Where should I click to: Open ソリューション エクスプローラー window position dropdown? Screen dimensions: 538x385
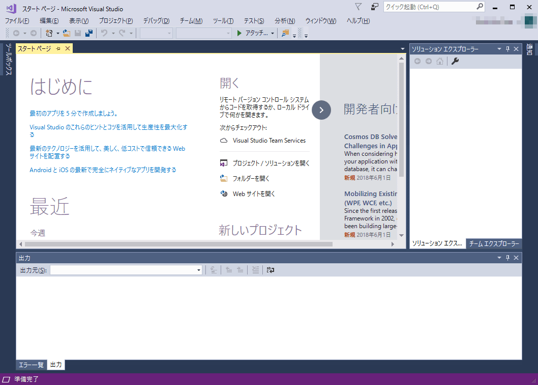(499, 49)
